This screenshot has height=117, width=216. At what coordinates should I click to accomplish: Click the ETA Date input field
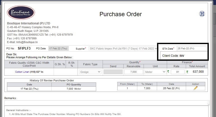tap(192, 48)
